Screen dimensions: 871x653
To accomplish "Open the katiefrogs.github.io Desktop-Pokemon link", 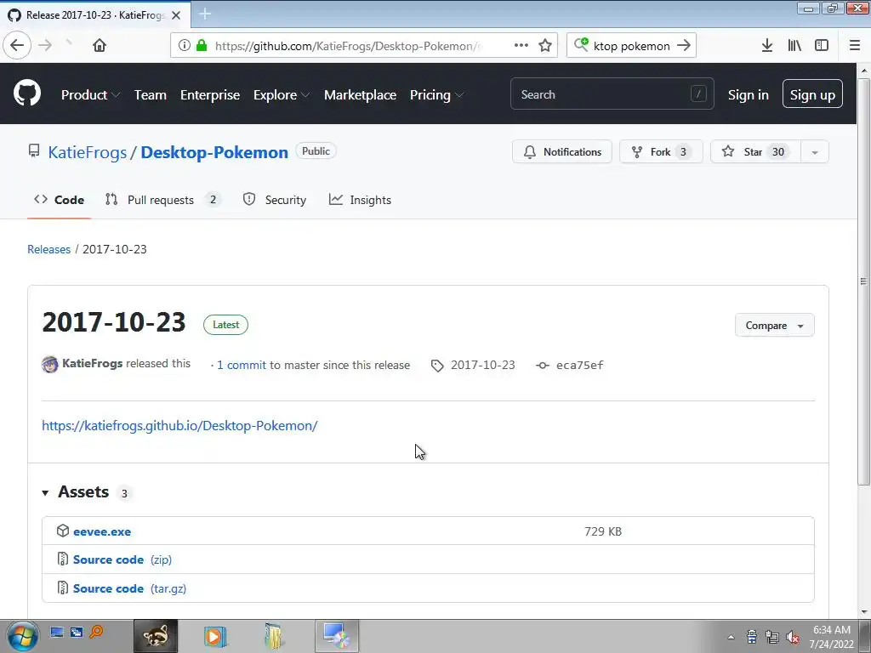I will (179, 425).
